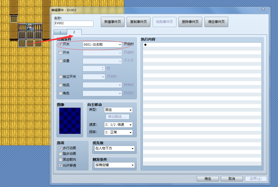This screenshot has width=278, height=187.
Task: Select the first command line diamond in 执行内容
Action: pos(146,45)
